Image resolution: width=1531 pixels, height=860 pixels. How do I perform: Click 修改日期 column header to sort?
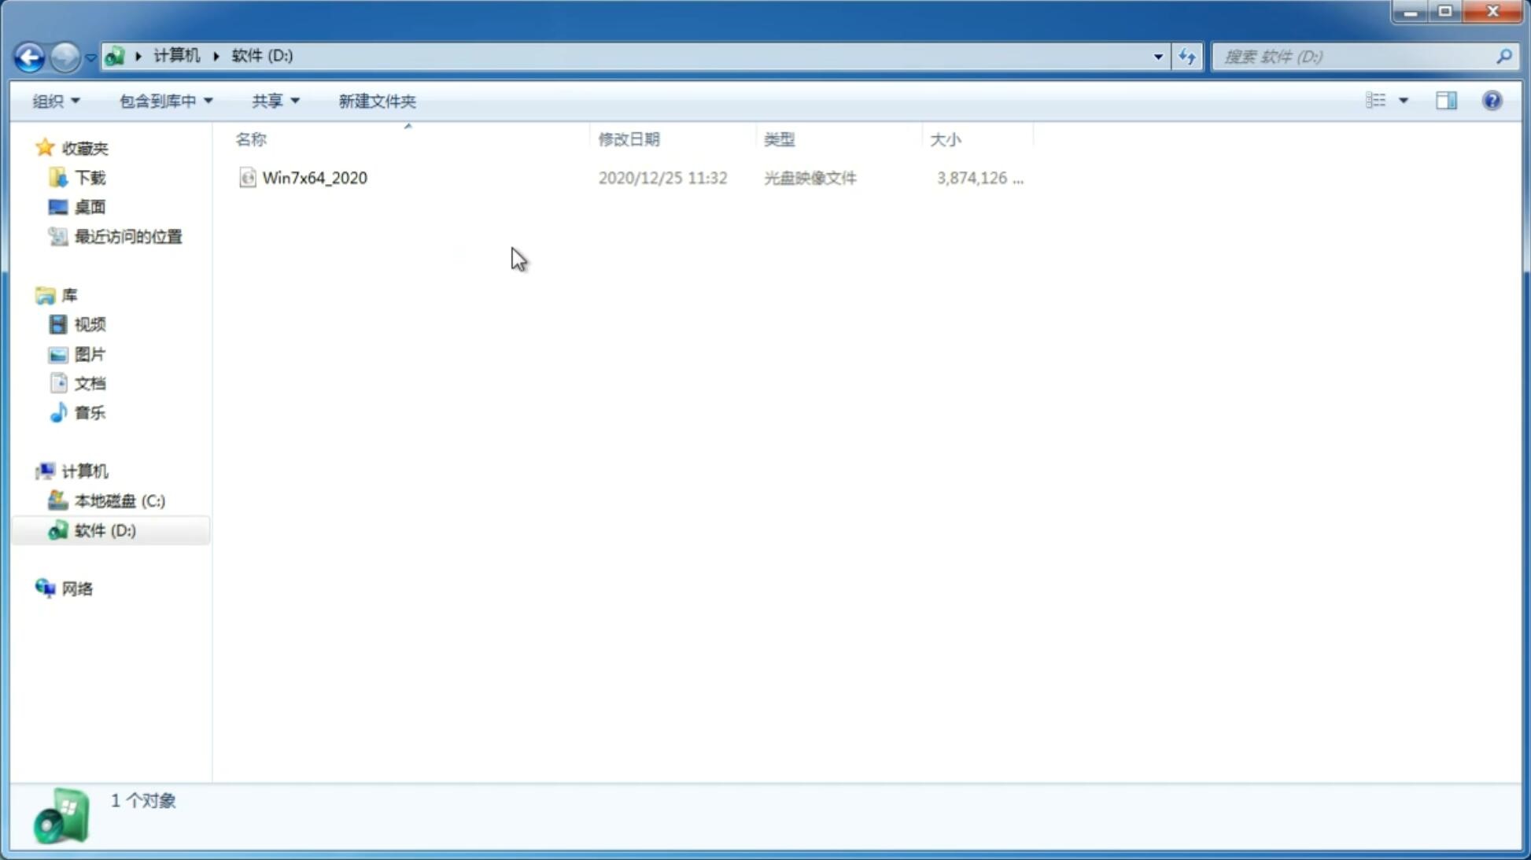tap(629, 138)
